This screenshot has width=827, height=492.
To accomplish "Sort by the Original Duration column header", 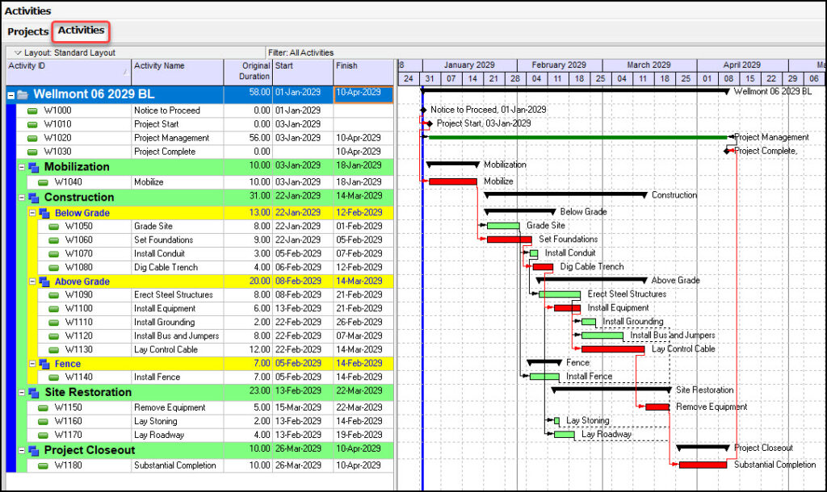I will point(249,72).
